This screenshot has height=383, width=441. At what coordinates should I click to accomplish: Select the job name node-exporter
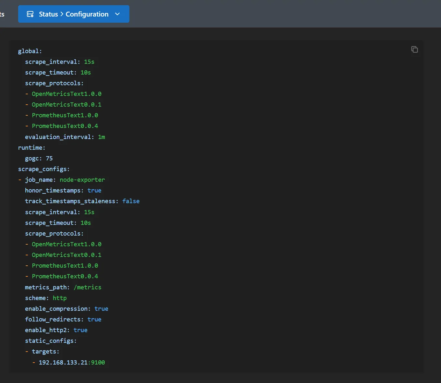tap(82, 180)
